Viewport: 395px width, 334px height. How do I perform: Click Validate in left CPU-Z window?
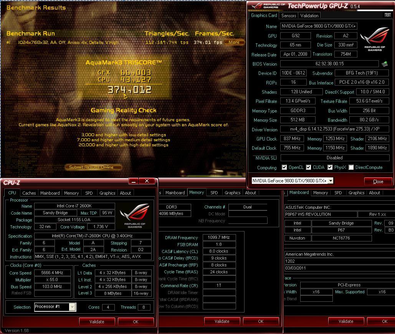click(97, 322)
